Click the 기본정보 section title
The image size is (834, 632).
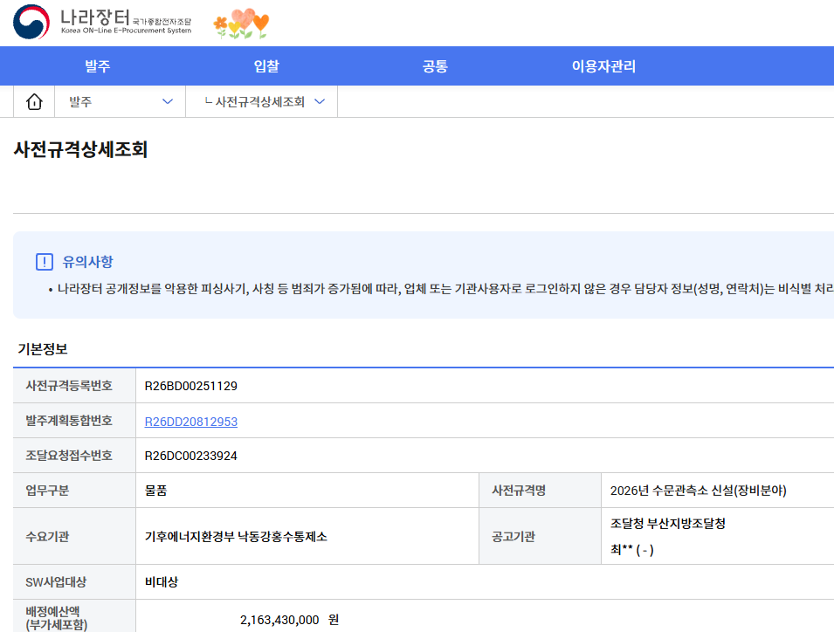point(43,349)
